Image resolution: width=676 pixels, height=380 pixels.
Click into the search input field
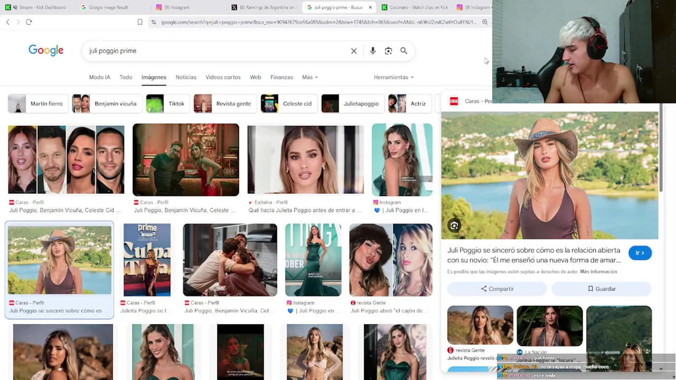click(x=217, y=51)
